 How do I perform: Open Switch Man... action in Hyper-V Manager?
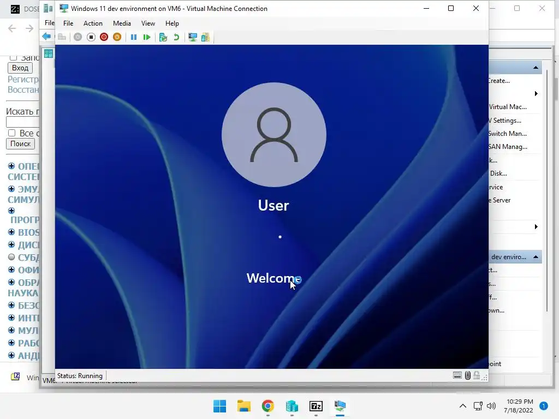click(508, 134)
